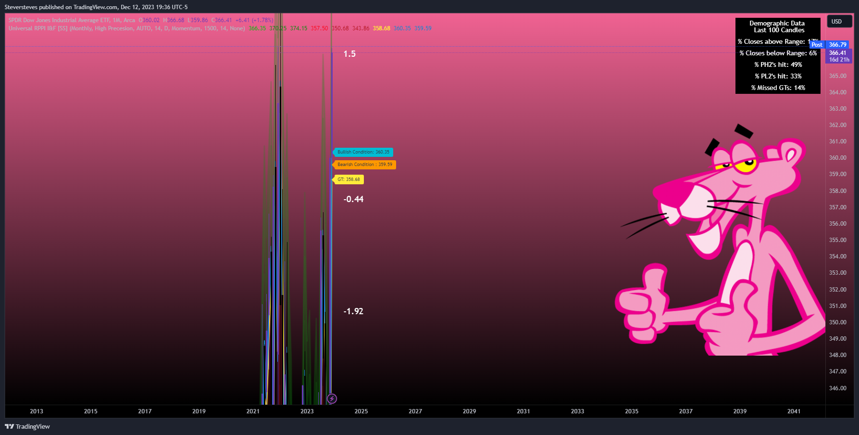Viewport: 859px width, 435px height.
Task: Select the Bullish Condition: 360.35 label
Action: click(363, 152)
